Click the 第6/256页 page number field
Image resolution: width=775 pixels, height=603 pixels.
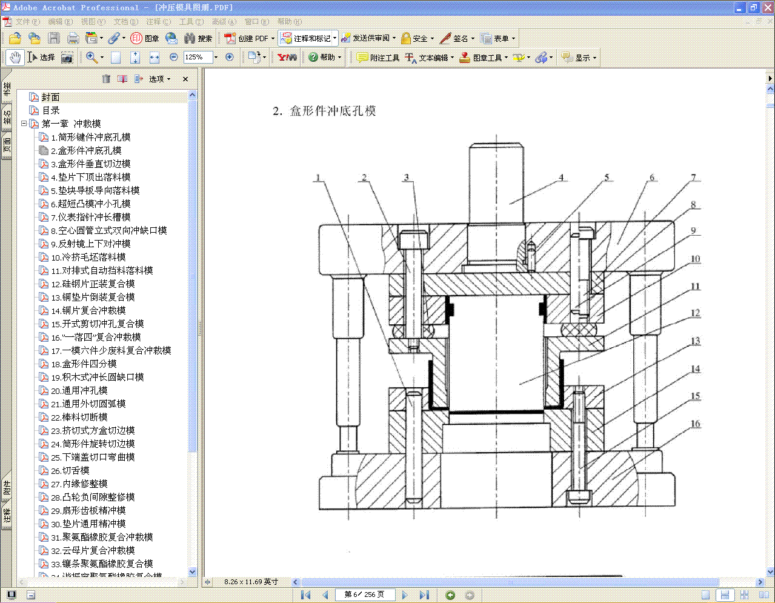[365, 595]
